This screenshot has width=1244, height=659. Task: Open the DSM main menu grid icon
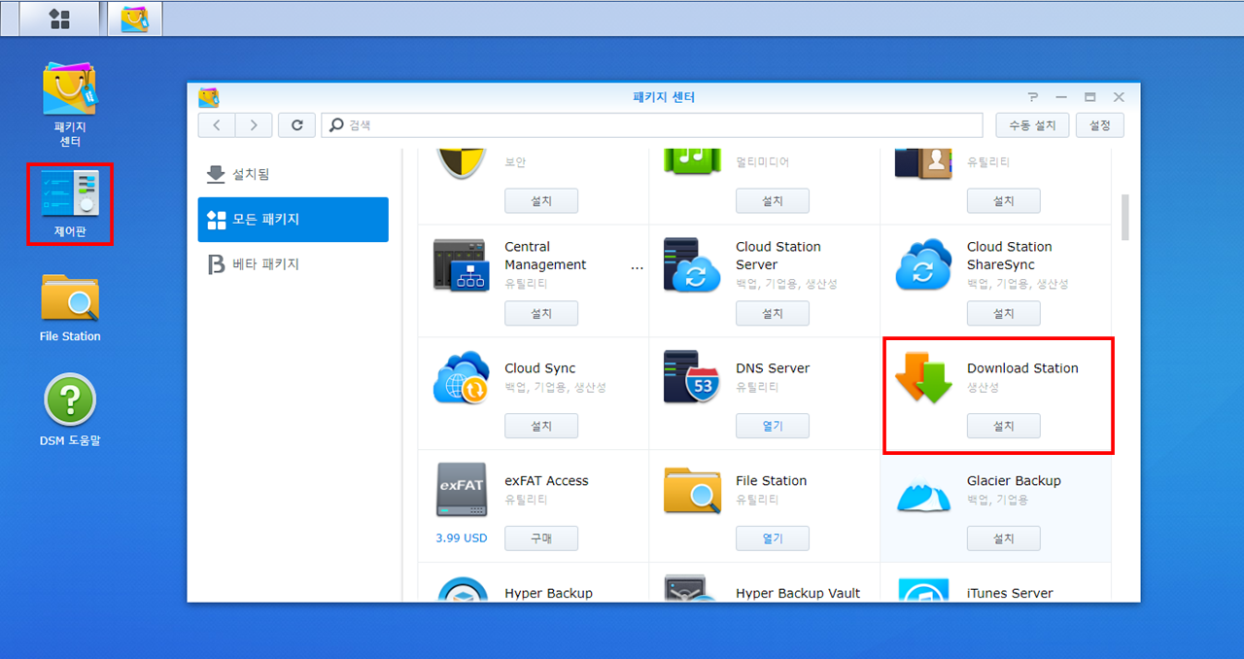59,18
